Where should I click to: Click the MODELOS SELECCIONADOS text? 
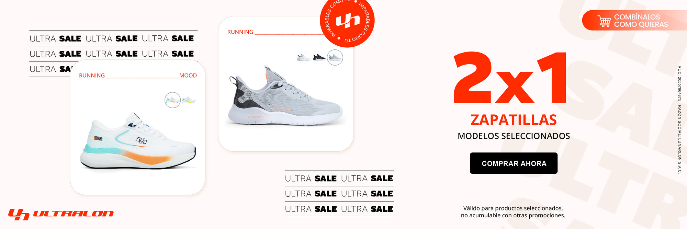point(514,136)
